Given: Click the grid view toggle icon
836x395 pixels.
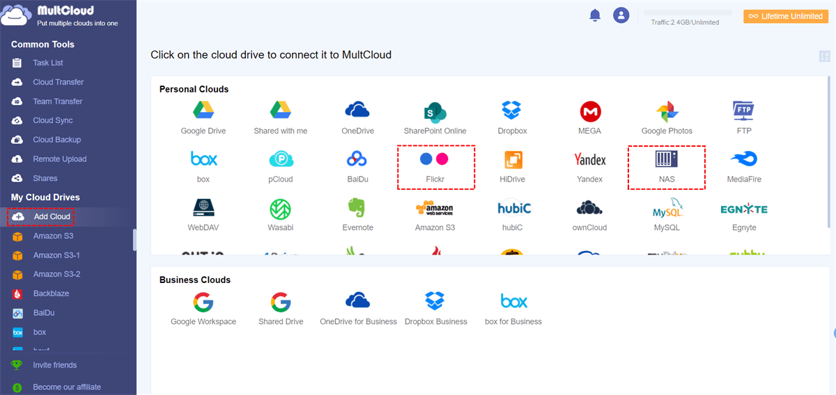Looking at the screenshot, I should (825, 56).
